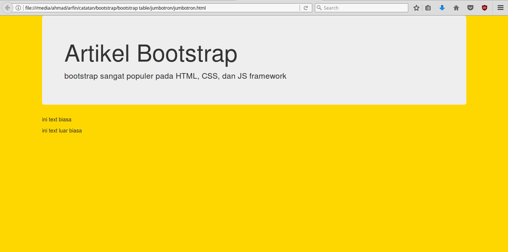This screenshot has width=508, height=252.
Task: Open the downloads arrow icon
Action: point(442,8)
